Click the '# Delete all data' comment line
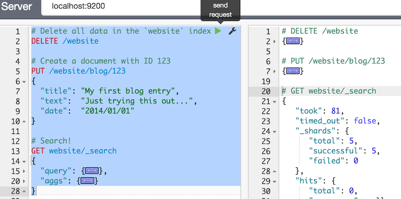Screen dimensions: 401x199 pyautogui.click(x=121, y=31)
